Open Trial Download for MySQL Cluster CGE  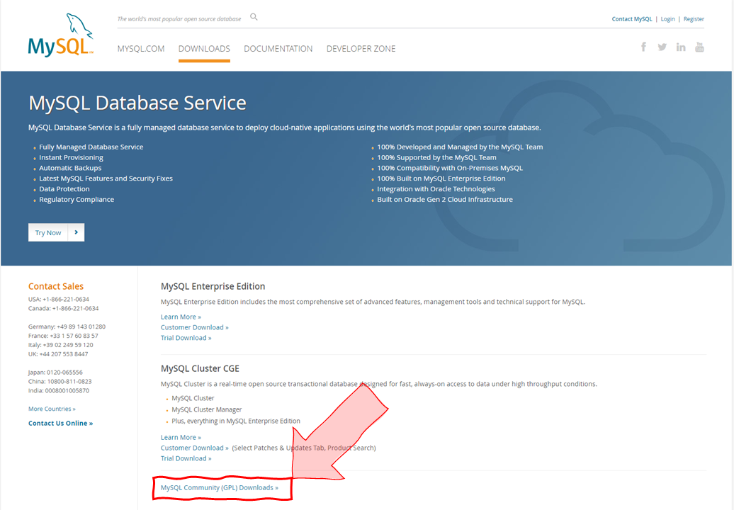pyautogui.click(x=186, y=458)
